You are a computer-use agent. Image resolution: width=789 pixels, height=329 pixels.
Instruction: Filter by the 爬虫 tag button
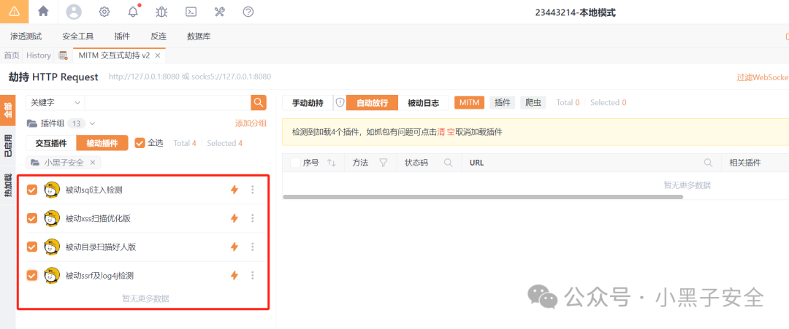click(x=533, y=102)
